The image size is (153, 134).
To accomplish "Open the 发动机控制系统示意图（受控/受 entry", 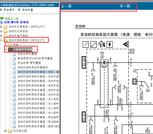I will point(38,126).
